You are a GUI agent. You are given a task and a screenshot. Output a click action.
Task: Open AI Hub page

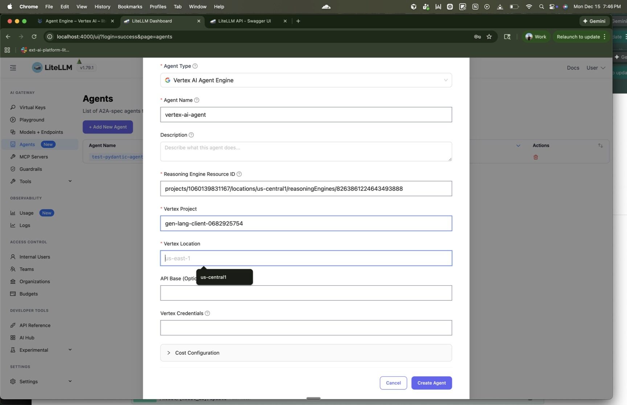pos(26,338)
